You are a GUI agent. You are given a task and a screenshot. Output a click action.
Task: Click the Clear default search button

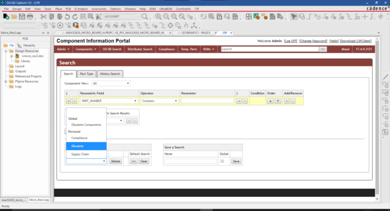click(x=144, y=161)
